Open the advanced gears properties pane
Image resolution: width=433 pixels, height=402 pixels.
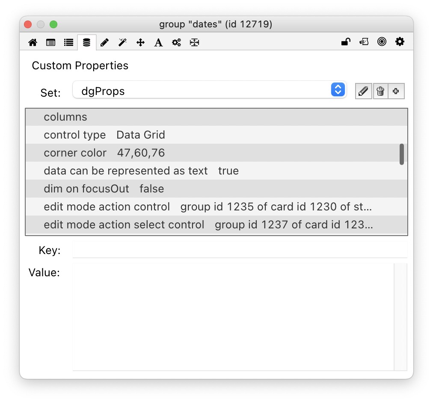click(x=176, y=42)
